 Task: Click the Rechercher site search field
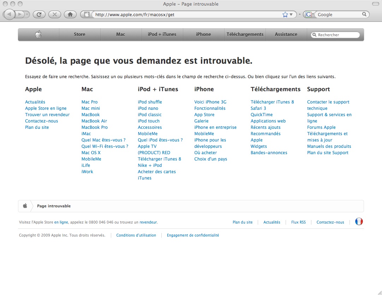click(x=335, y=35)
